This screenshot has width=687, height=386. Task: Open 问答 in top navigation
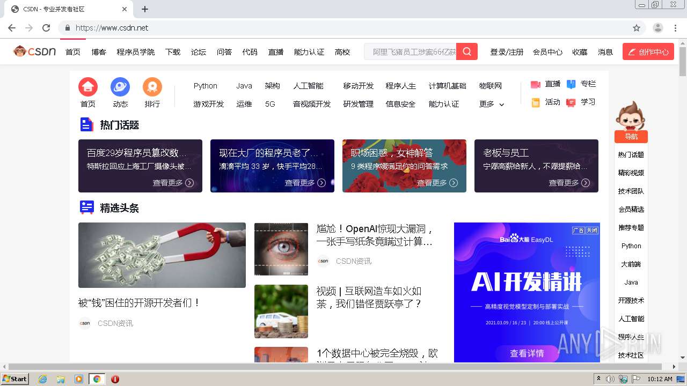click(x=224, y=52)
